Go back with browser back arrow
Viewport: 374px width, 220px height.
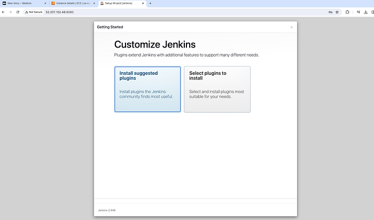point(3,12)
